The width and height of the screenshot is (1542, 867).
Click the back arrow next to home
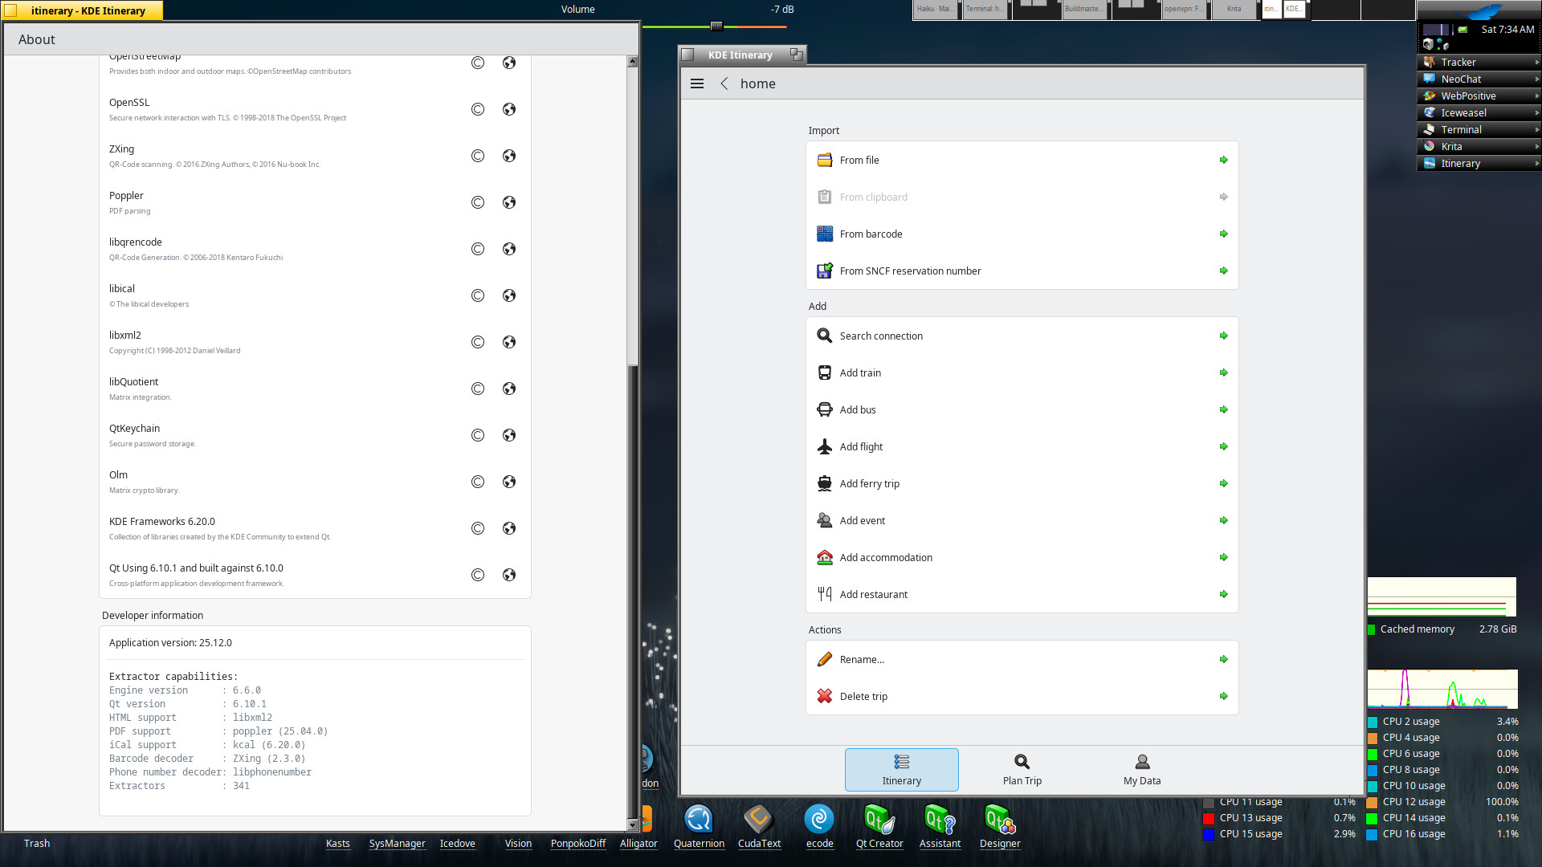724,83
